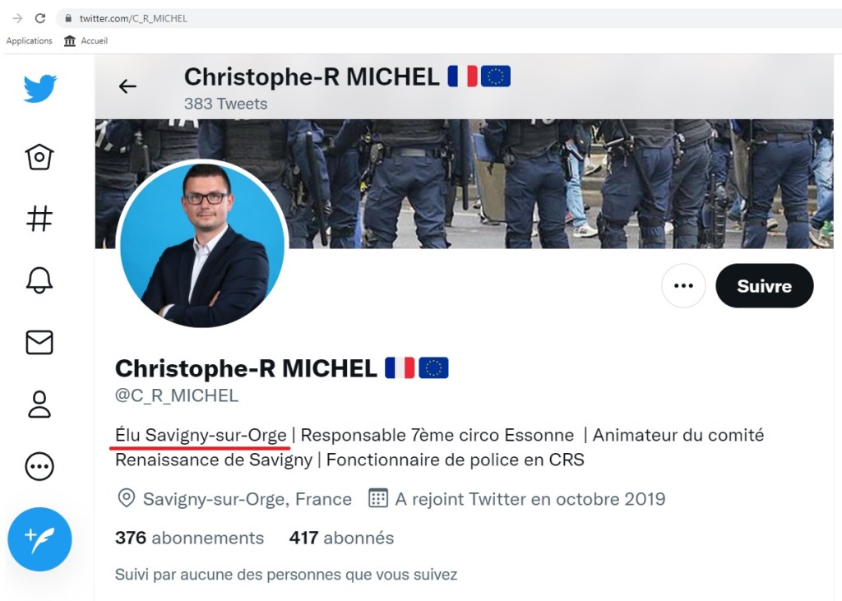Viewport: 842px width, 601px height.
Task: Open the profile's three-dot options menu
Action: click(683, 285)
